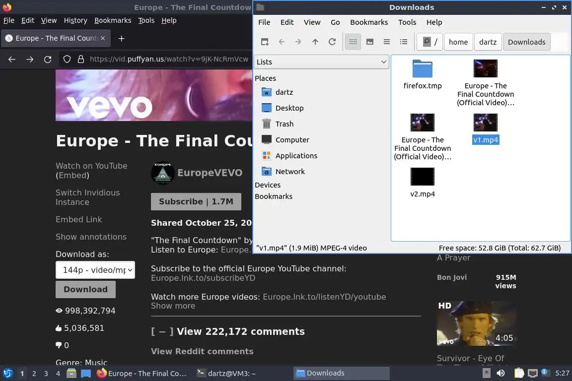Switch to workspace 2 in taskbar

(x=34, y=374)
